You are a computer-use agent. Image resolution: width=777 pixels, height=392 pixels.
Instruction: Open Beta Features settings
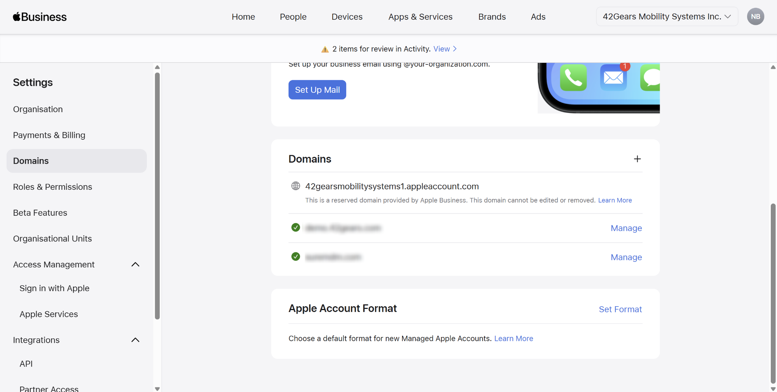point(77,213)
